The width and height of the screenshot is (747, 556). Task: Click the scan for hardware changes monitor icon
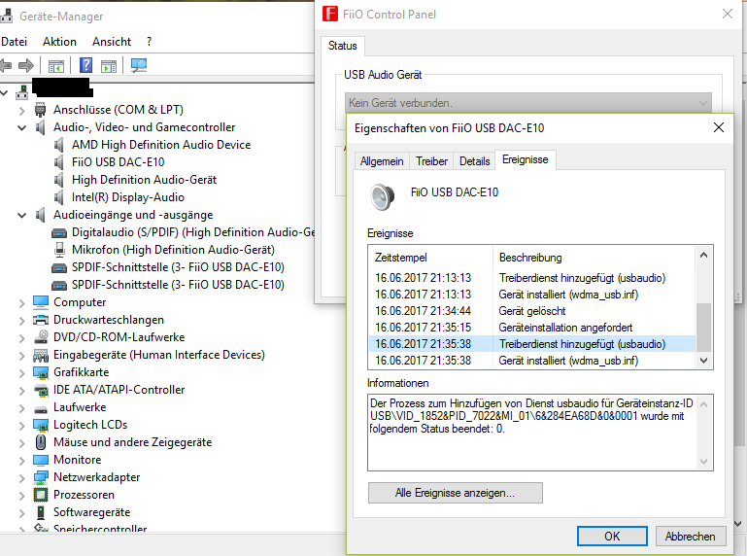(x=139, y=65)
